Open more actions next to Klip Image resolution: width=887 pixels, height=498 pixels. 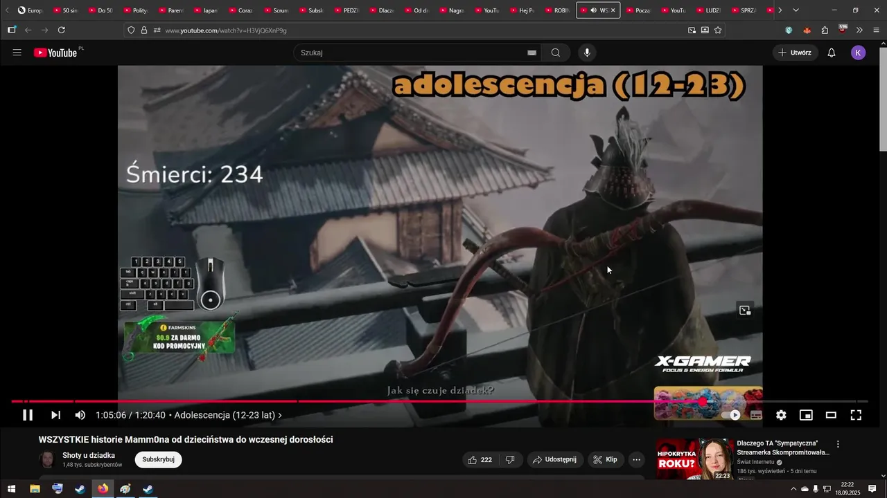(636, 459)
